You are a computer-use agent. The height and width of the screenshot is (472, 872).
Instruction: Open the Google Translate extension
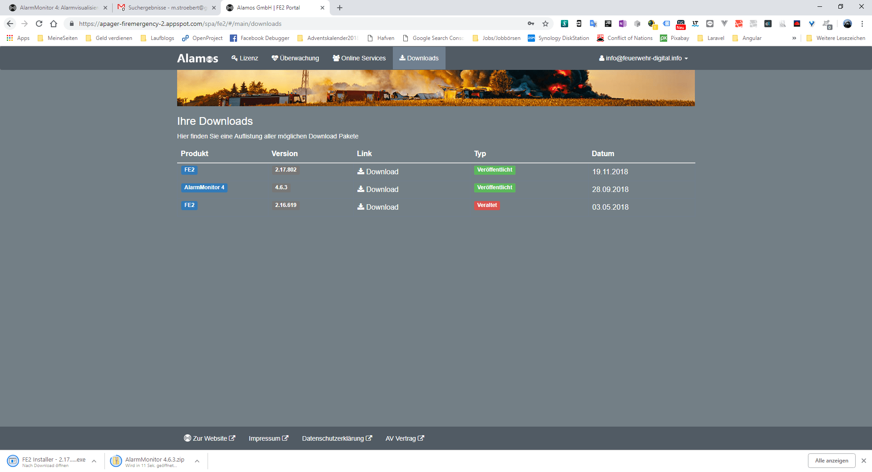[593, 24]
